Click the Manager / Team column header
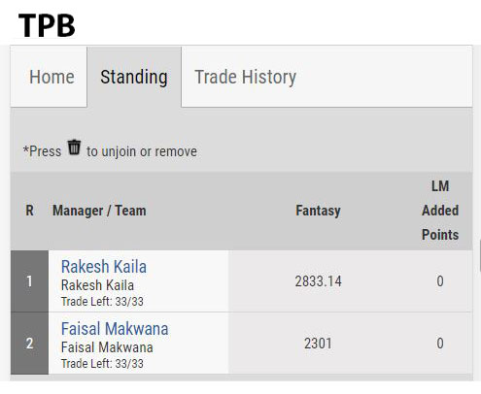This screenshot has width=481, height=394. 99,211
